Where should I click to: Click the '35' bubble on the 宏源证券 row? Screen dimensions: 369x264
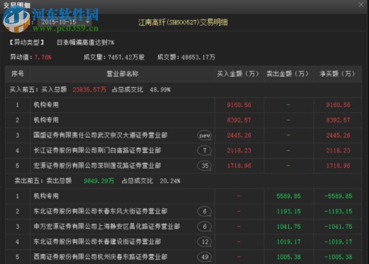[x=204, y=166]
